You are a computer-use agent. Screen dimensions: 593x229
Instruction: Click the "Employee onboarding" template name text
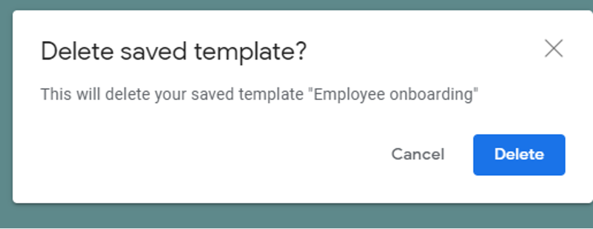coord(396,94)
